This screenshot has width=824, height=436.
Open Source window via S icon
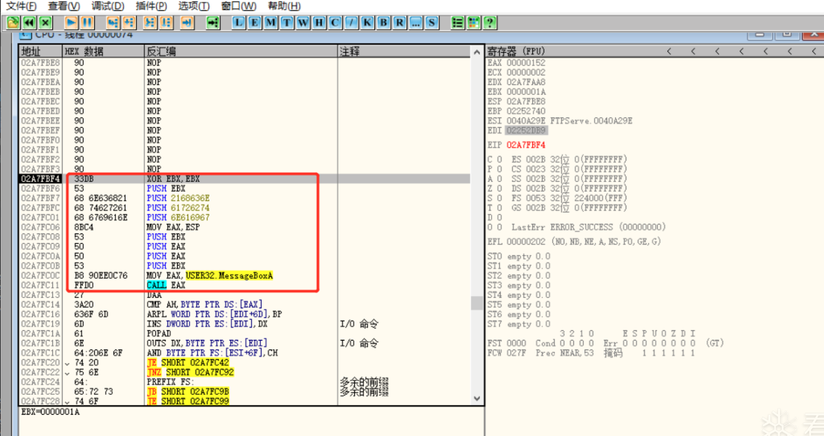pos(432,22)
